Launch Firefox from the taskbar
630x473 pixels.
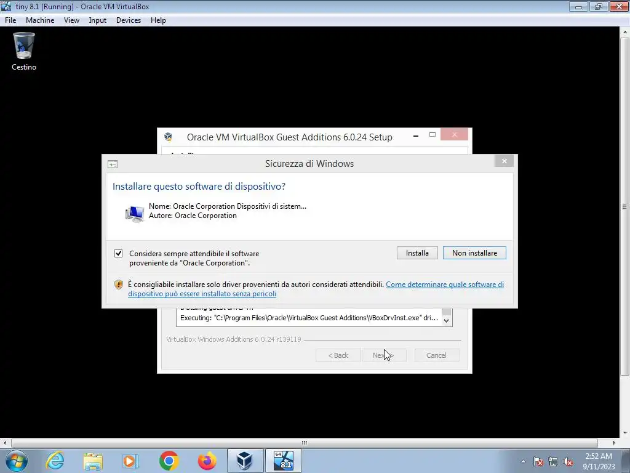tap(207, 461)
